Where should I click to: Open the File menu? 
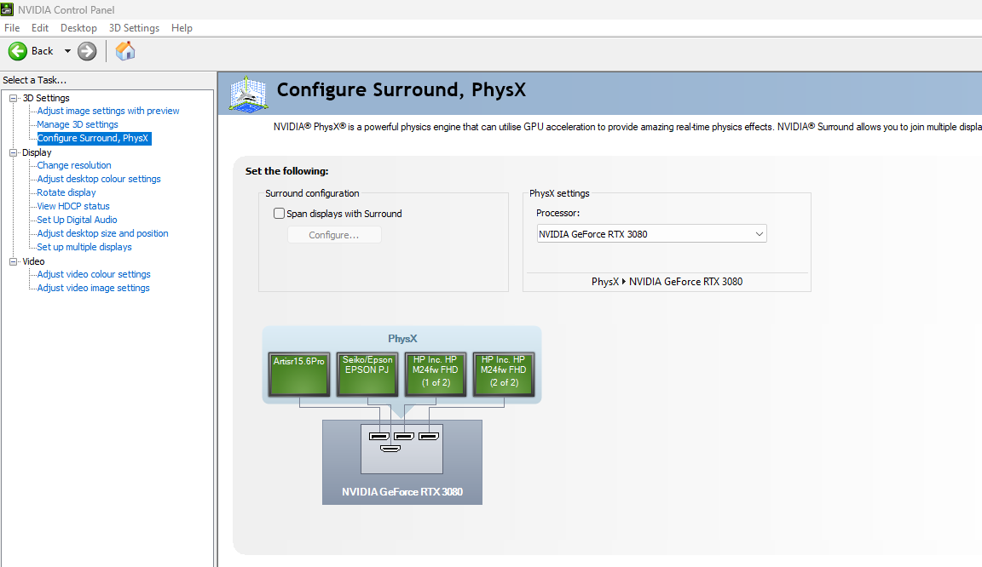point(12,28)
